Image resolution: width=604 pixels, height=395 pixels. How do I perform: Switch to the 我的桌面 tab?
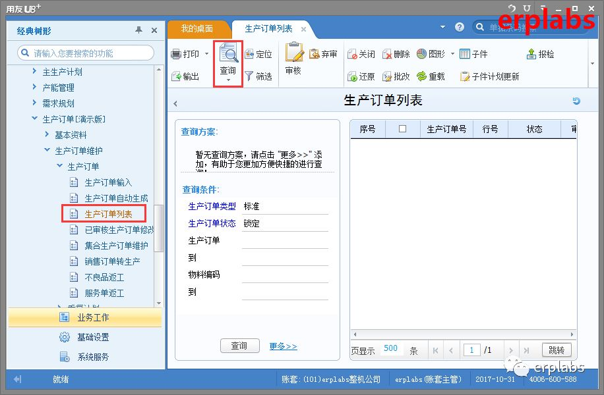coord(197,28)
